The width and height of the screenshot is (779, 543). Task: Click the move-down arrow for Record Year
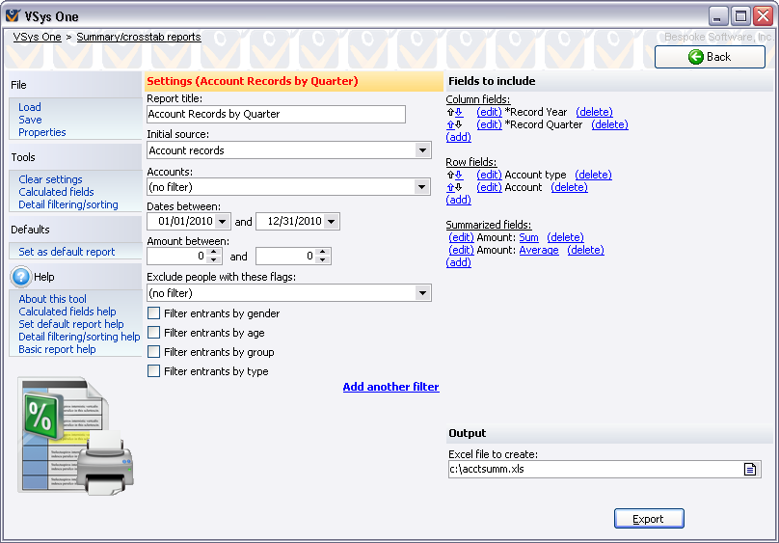point(459,113)
